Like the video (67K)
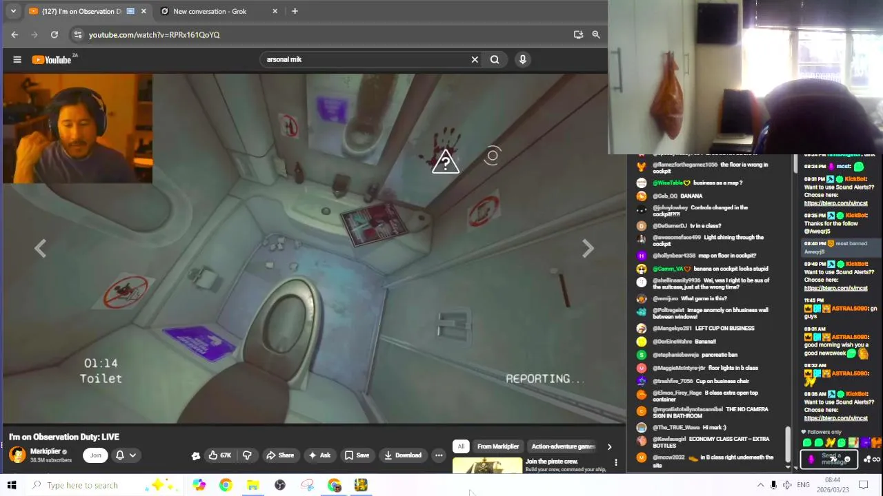 (220, 455)
